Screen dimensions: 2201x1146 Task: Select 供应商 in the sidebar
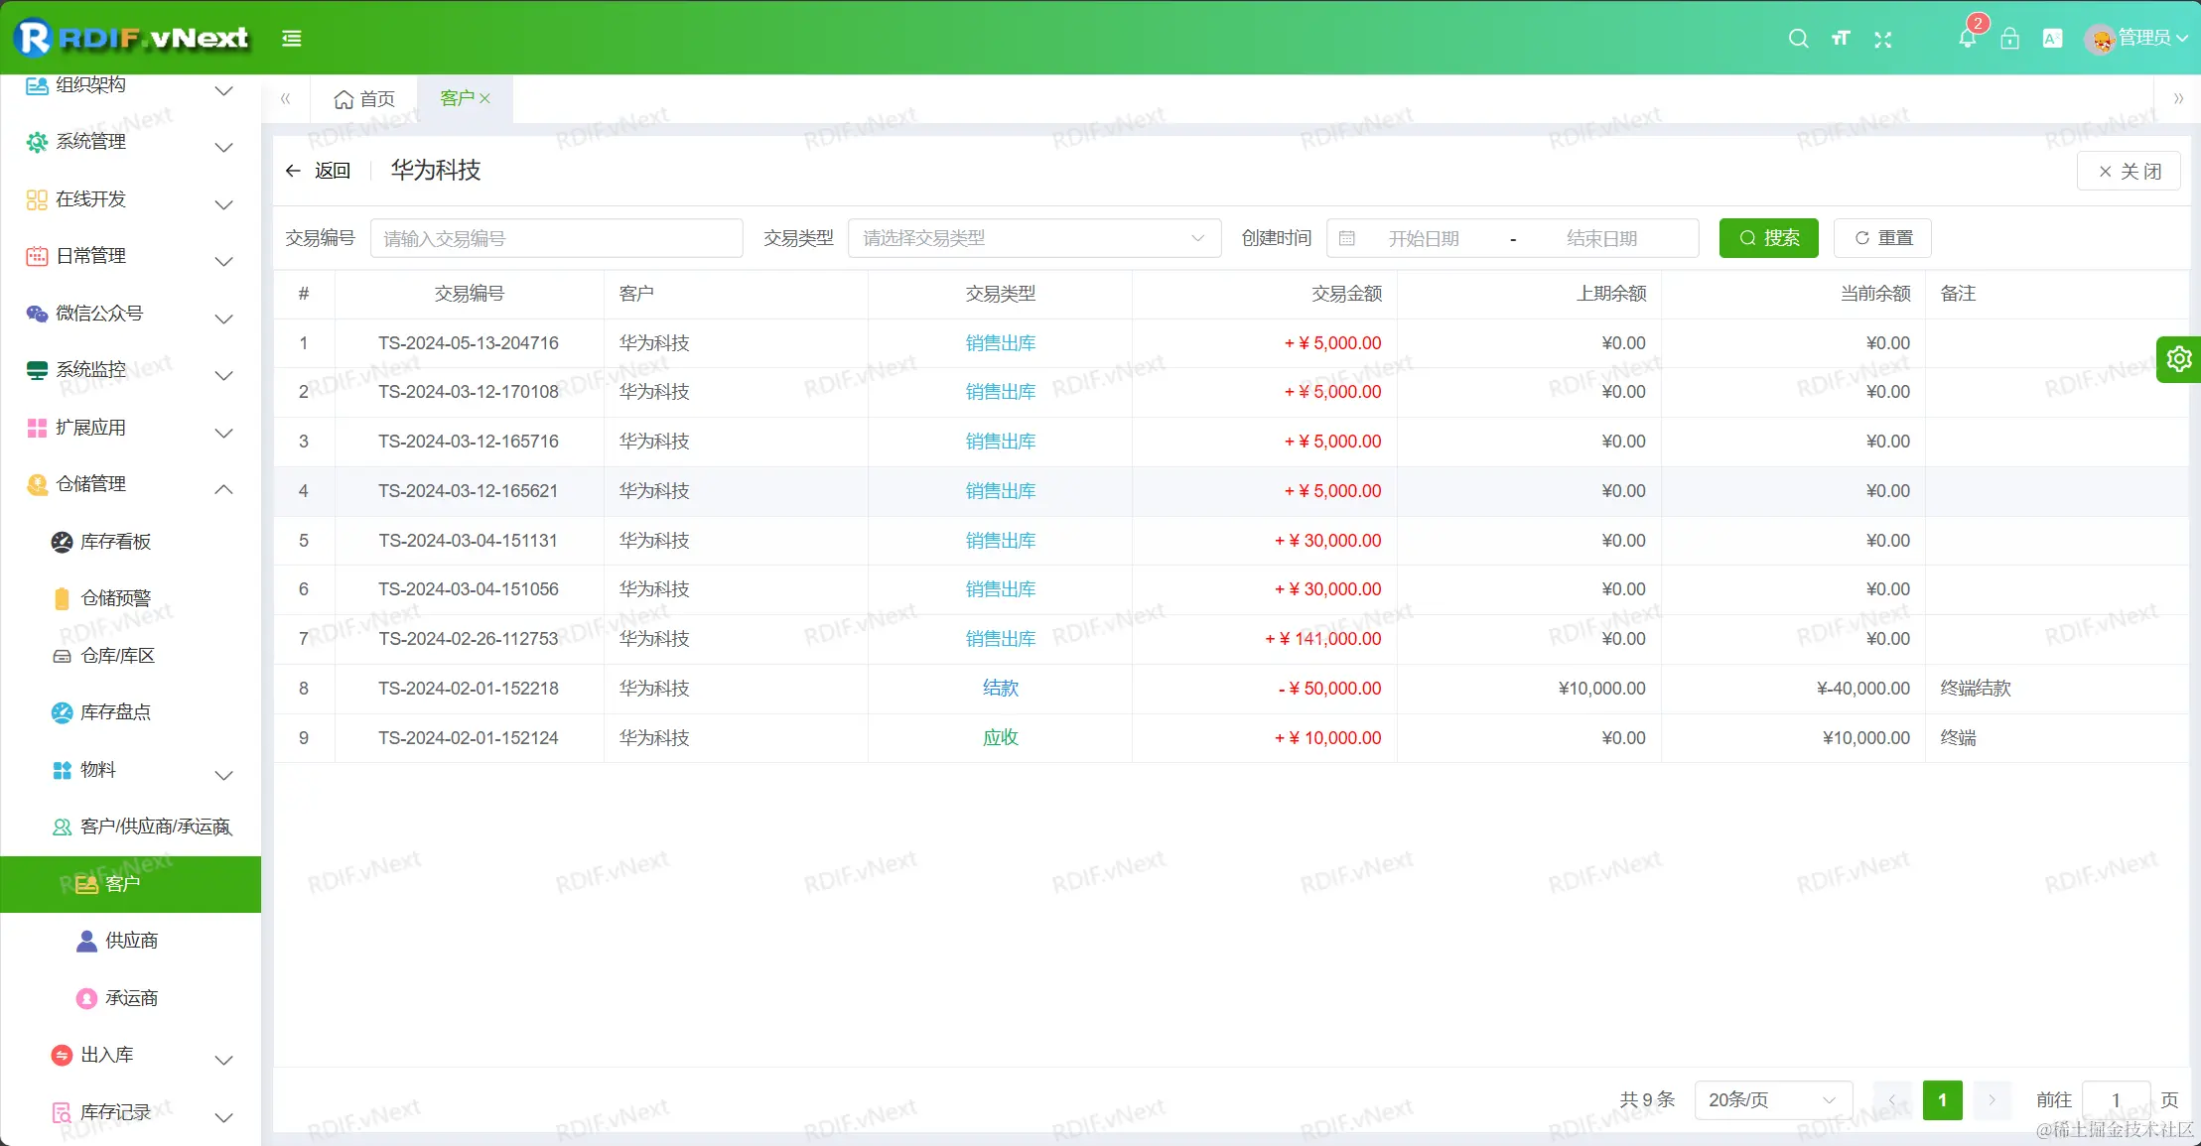click(x=131, y=941)
